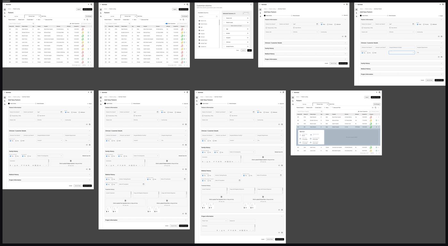The width and height of the screenshot is (448, 246).
Task: Toggle Sample Type checkbox in Available Columns
Action: tap(199, 43)
